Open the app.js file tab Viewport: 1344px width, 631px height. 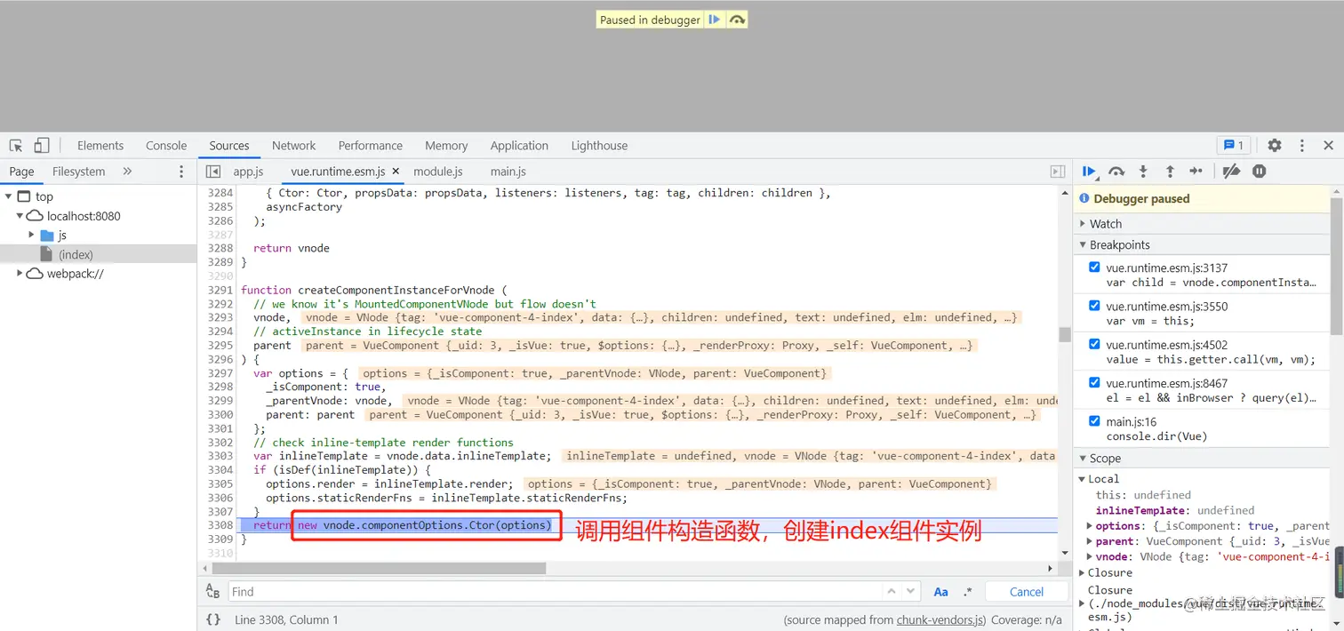click(249, 172)
